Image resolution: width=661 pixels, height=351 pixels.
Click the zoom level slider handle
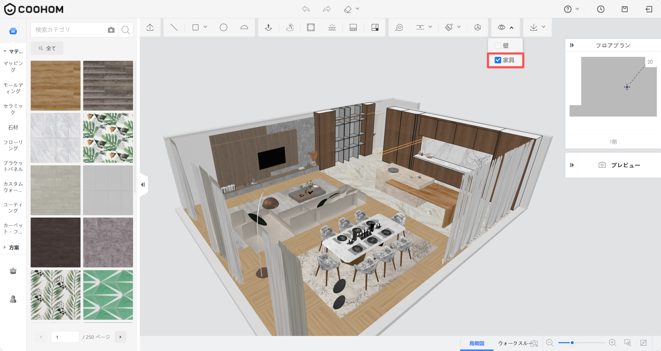(x=572, y=343)
